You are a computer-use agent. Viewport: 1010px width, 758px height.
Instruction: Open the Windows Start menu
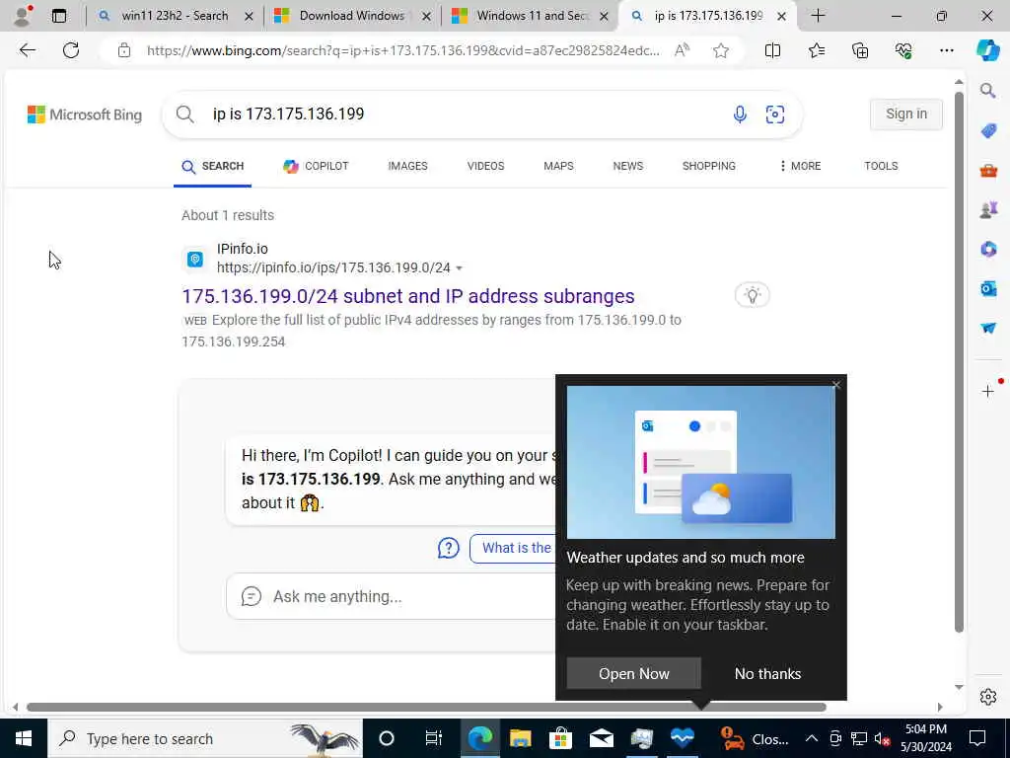(x=24, y=738)
